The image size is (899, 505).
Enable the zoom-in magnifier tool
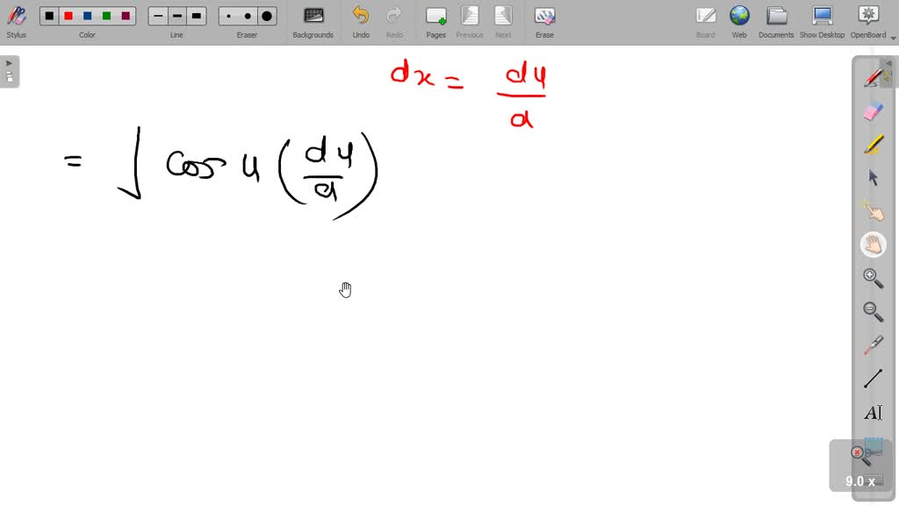tap(873, 278)
